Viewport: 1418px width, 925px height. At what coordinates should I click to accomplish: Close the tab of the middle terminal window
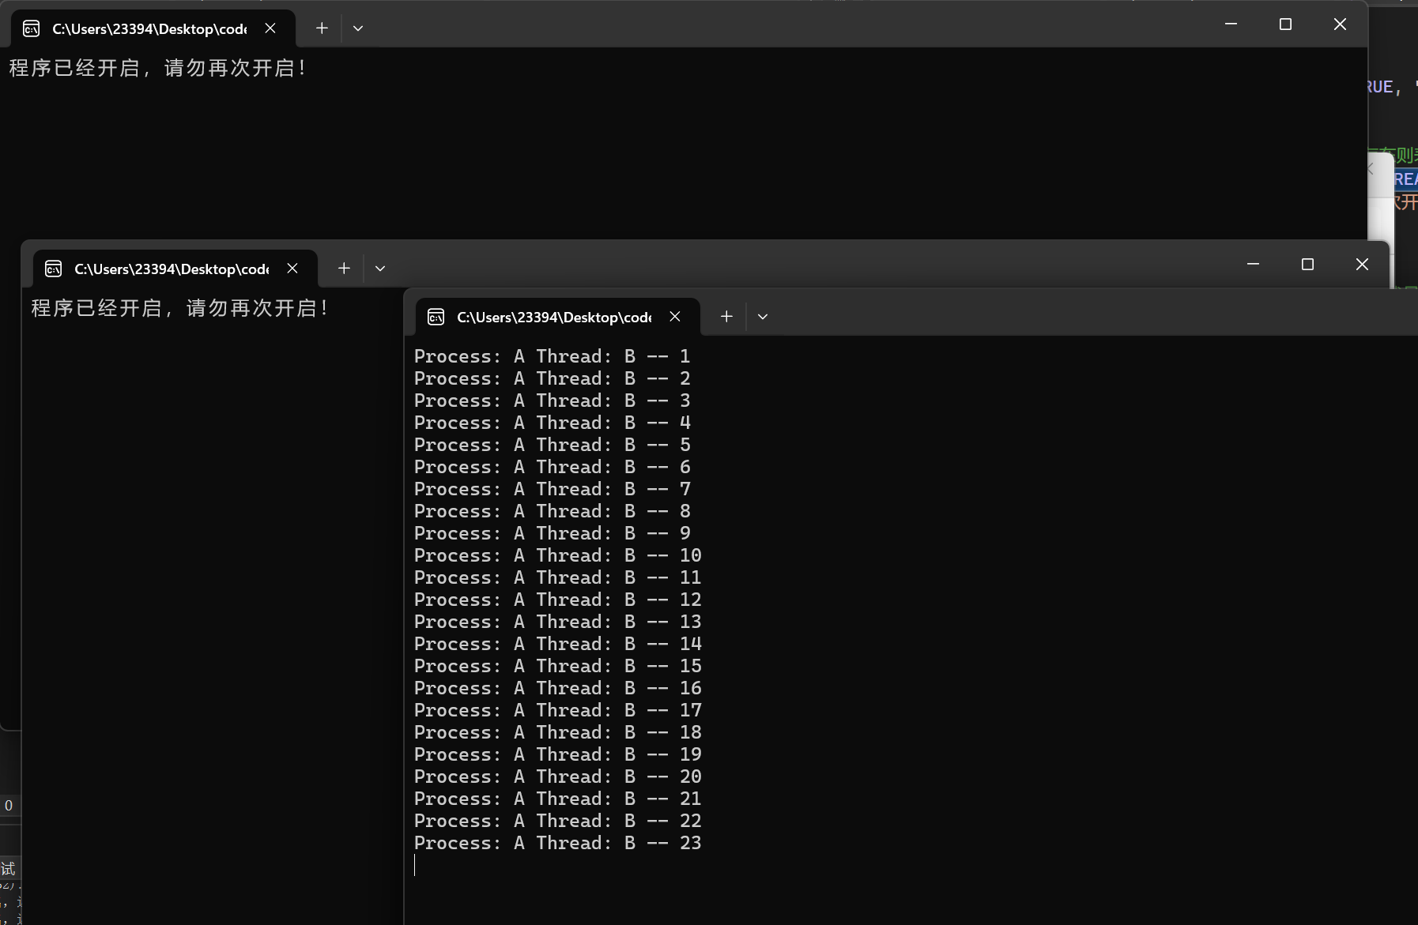[x=292, y=269]
